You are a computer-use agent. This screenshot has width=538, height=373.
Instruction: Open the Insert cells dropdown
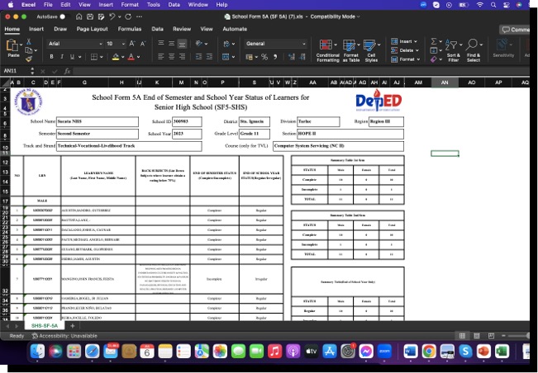pos(404,41)
